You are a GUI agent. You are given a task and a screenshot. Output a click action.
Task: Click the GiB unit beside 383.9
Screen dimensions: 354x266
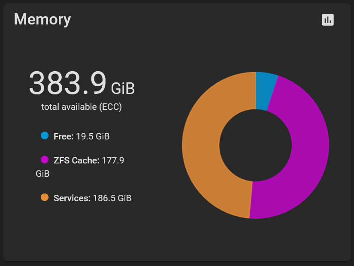click(123, 88)
